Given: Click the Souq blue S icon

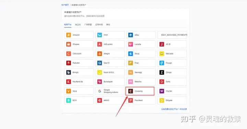Looking at the screenshot, I should coord(130,54).
